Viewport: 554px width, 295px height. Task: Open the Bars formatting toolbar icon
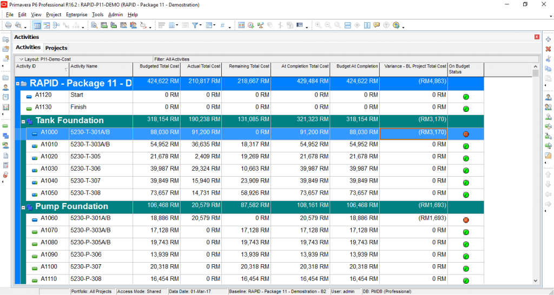click(x=162, y=25)
